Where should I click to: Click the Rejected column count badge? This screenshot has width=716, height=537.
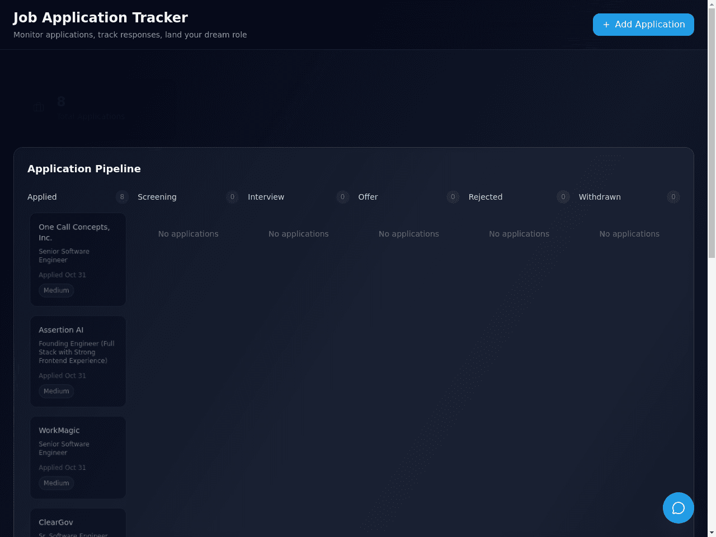point(563,197)
